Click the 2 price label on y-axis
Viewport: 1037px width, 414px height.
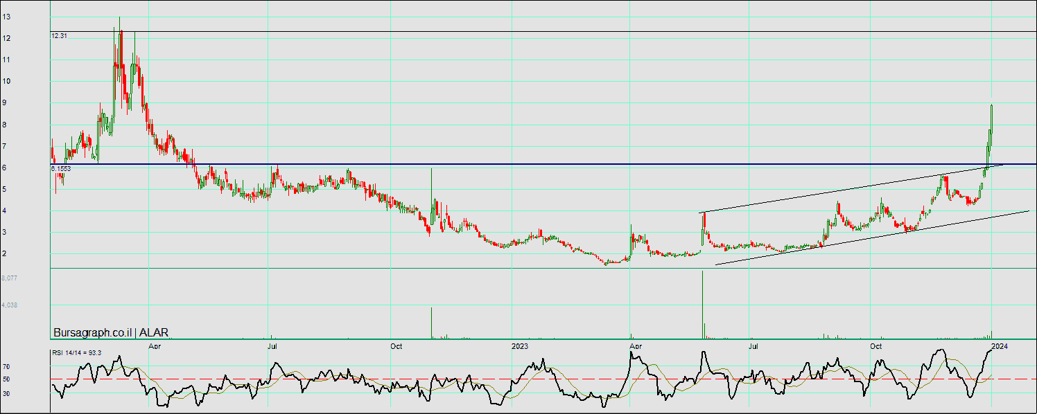coord(4,254)
